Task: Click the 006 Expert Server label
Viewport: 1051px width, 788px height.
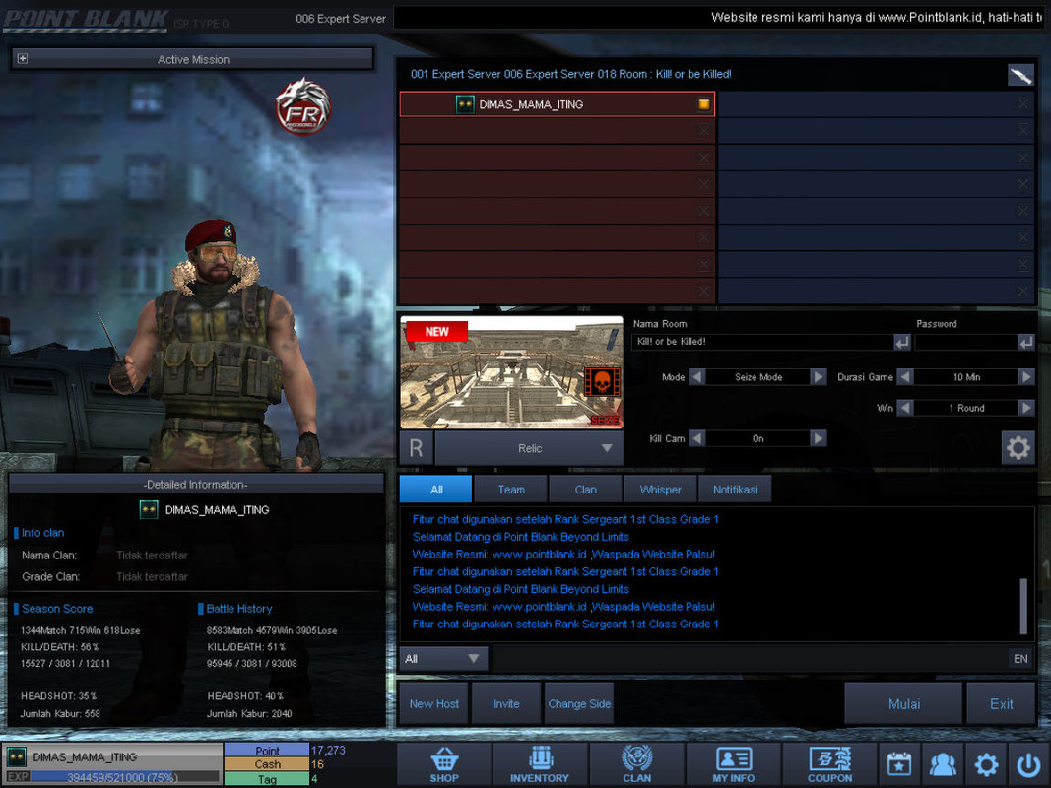Action: (341, 19)
